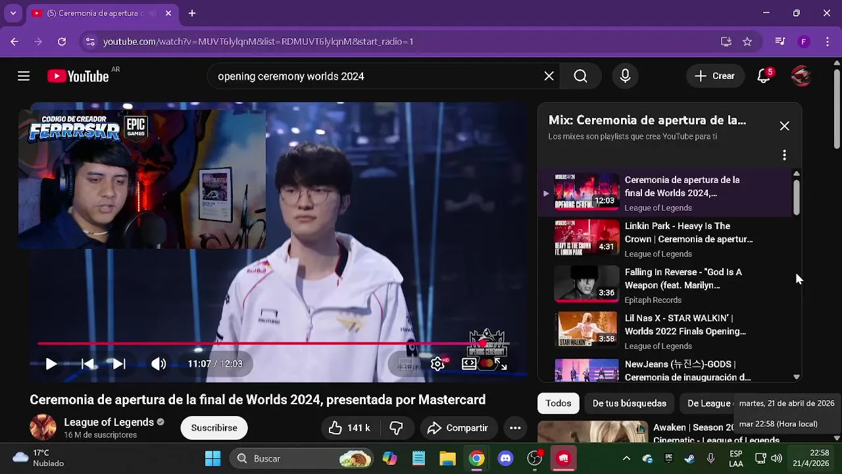Select the De tus búsquedas chip

click(630, 403)
